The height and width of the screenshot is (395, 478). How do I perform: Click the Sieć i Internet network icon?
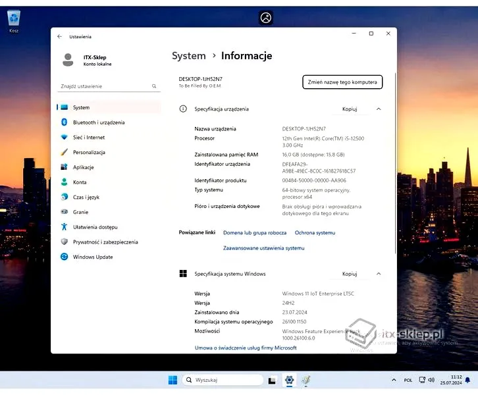click(64, 137)
